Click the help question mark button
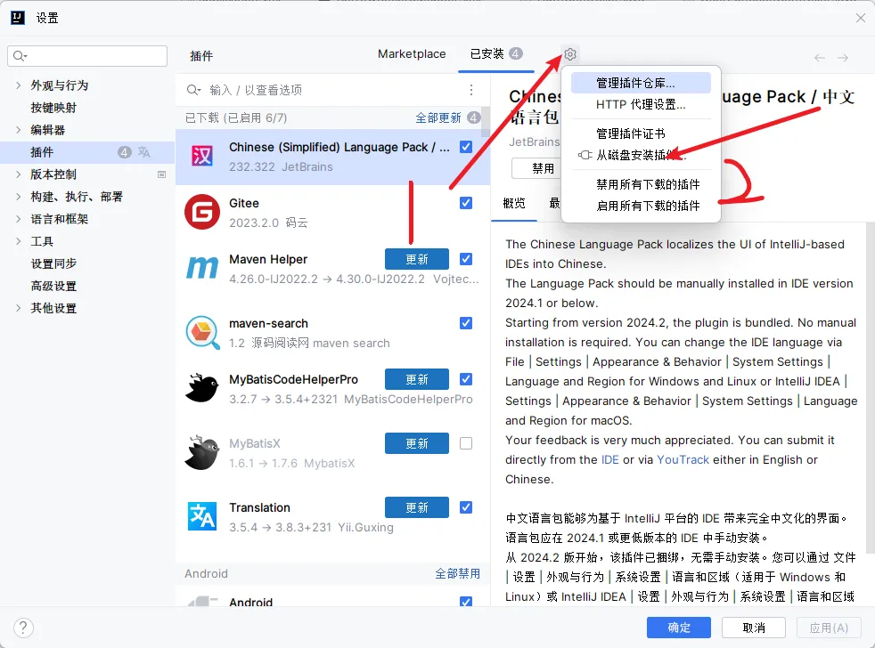Viewport: 875px width, 648px height. 23,628
